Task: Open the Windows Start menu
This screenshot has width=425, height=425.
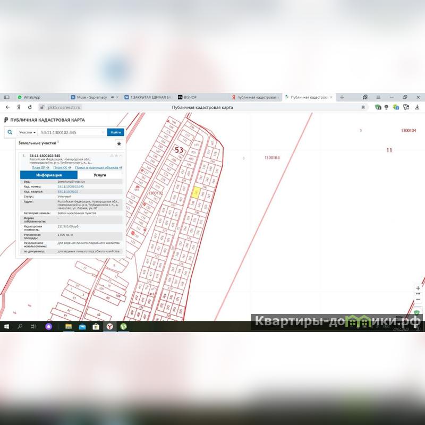Action: (7, 327)
